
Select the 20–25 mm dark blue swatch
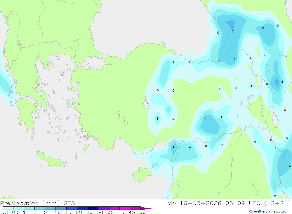[82, 208]
